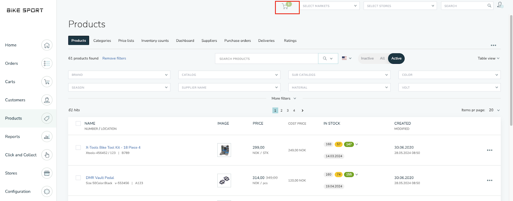
Task: Open the DMR Vault Pedal product link
Action: (100, 178)
